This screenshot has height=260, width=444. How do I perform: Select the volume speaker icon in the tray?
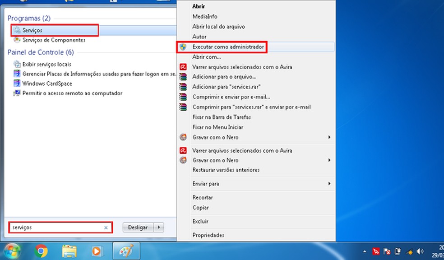[x=421, y=251]
